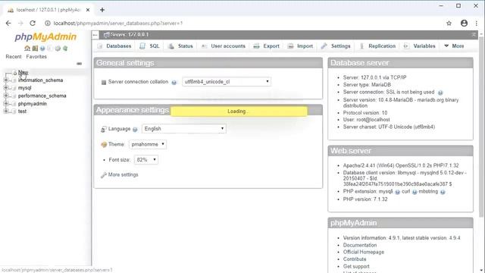Viewport: 485px width, 273px height.
Task: Expand the phpmyadmin database node
Action: tap(5, 103)
